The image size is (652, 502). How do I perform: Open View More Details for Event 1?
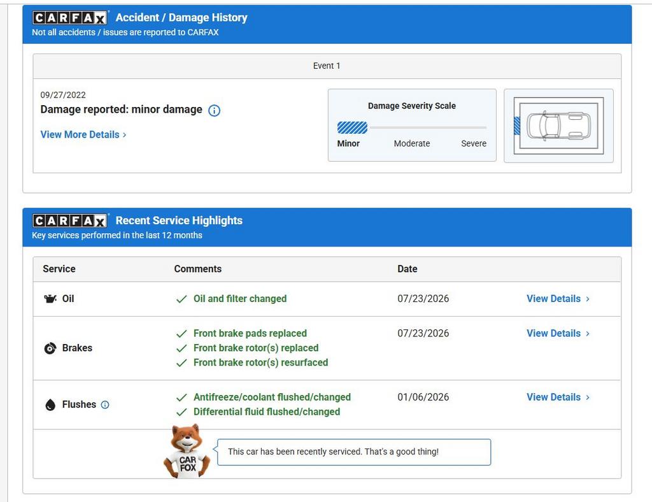[x=83, y=135]
